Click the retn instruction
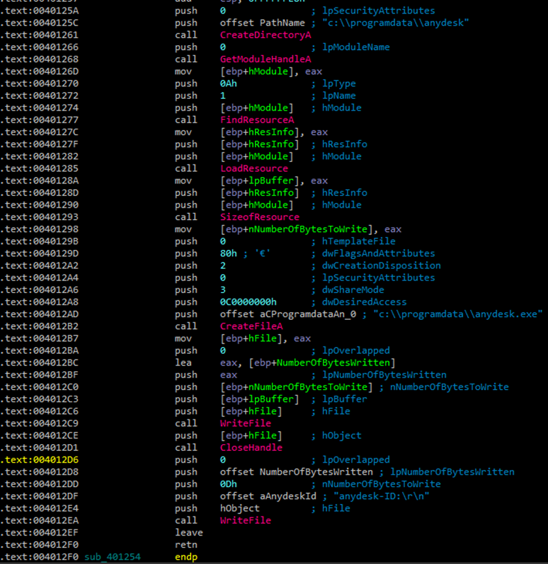This screenshot has width=548, height=564. coord(186,545)
